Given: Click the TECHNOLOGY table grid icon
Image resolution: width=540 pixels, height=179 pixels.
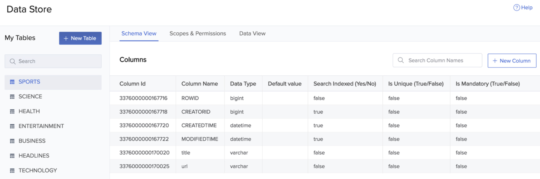Looking at the screenshot, I should pos(12,171).
